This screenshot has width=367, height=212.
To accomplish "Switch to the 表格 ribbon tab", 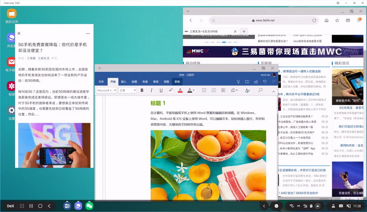I will point(177,82).
